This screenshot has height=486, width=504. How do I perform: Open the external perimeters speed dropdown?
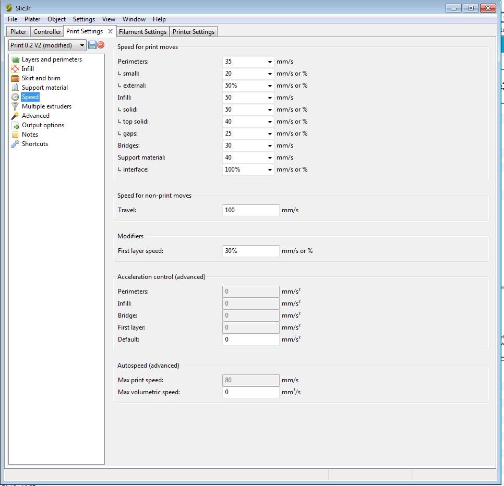270,86
